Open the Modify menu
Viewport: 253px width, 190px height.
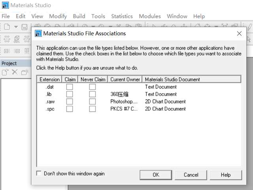pos(58,16)
